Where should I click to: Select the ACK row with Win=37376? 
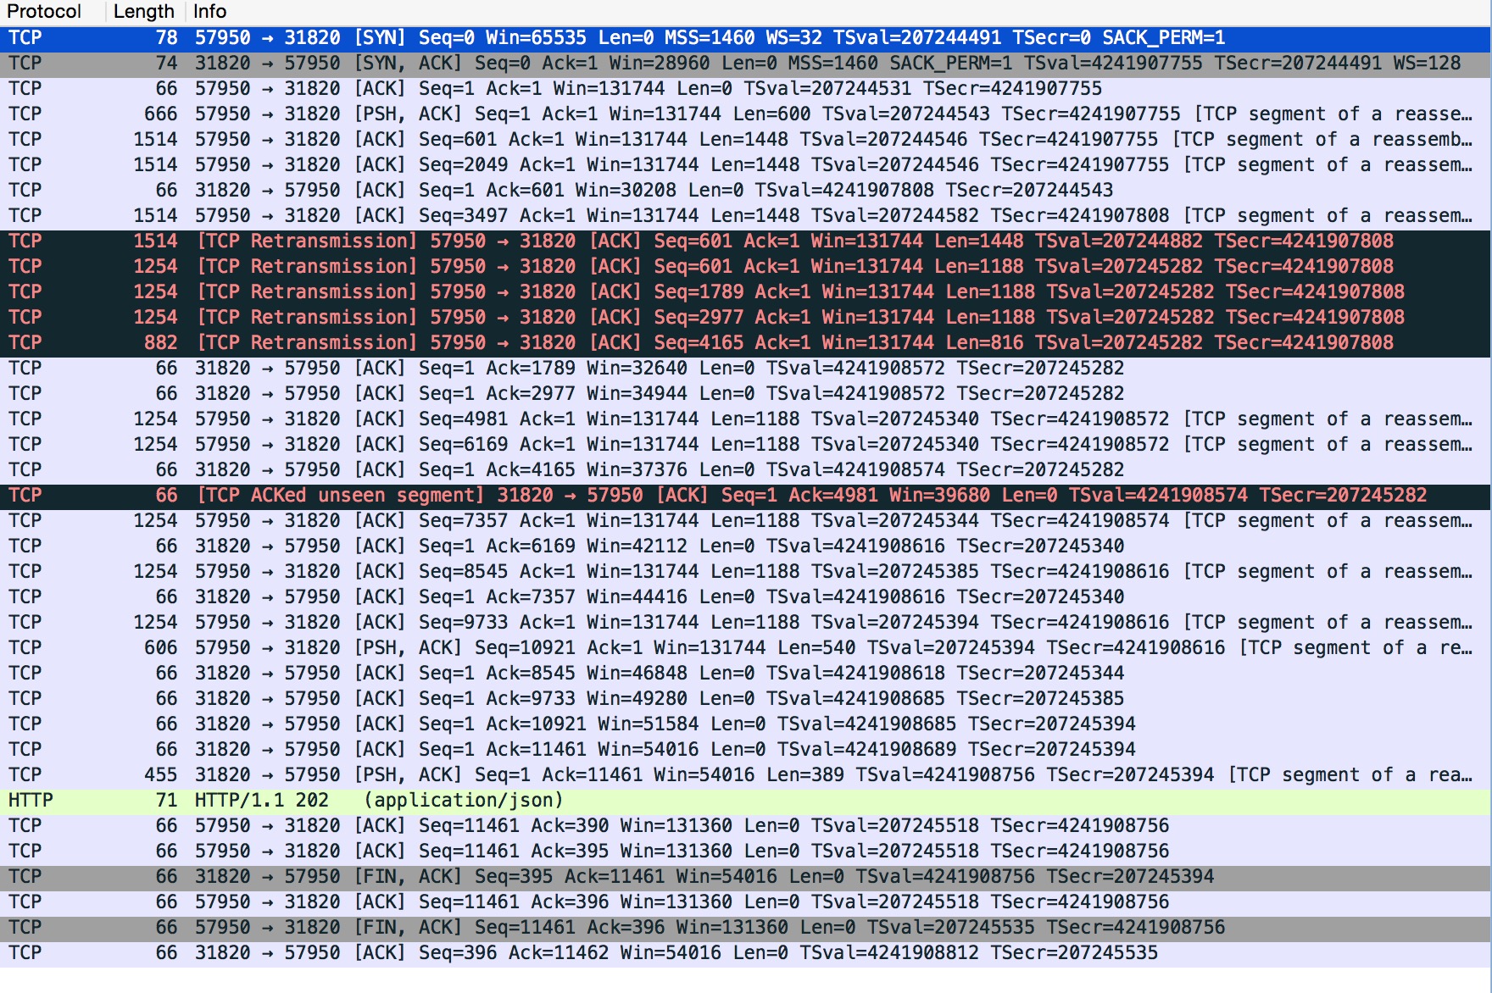click(509, 469)
